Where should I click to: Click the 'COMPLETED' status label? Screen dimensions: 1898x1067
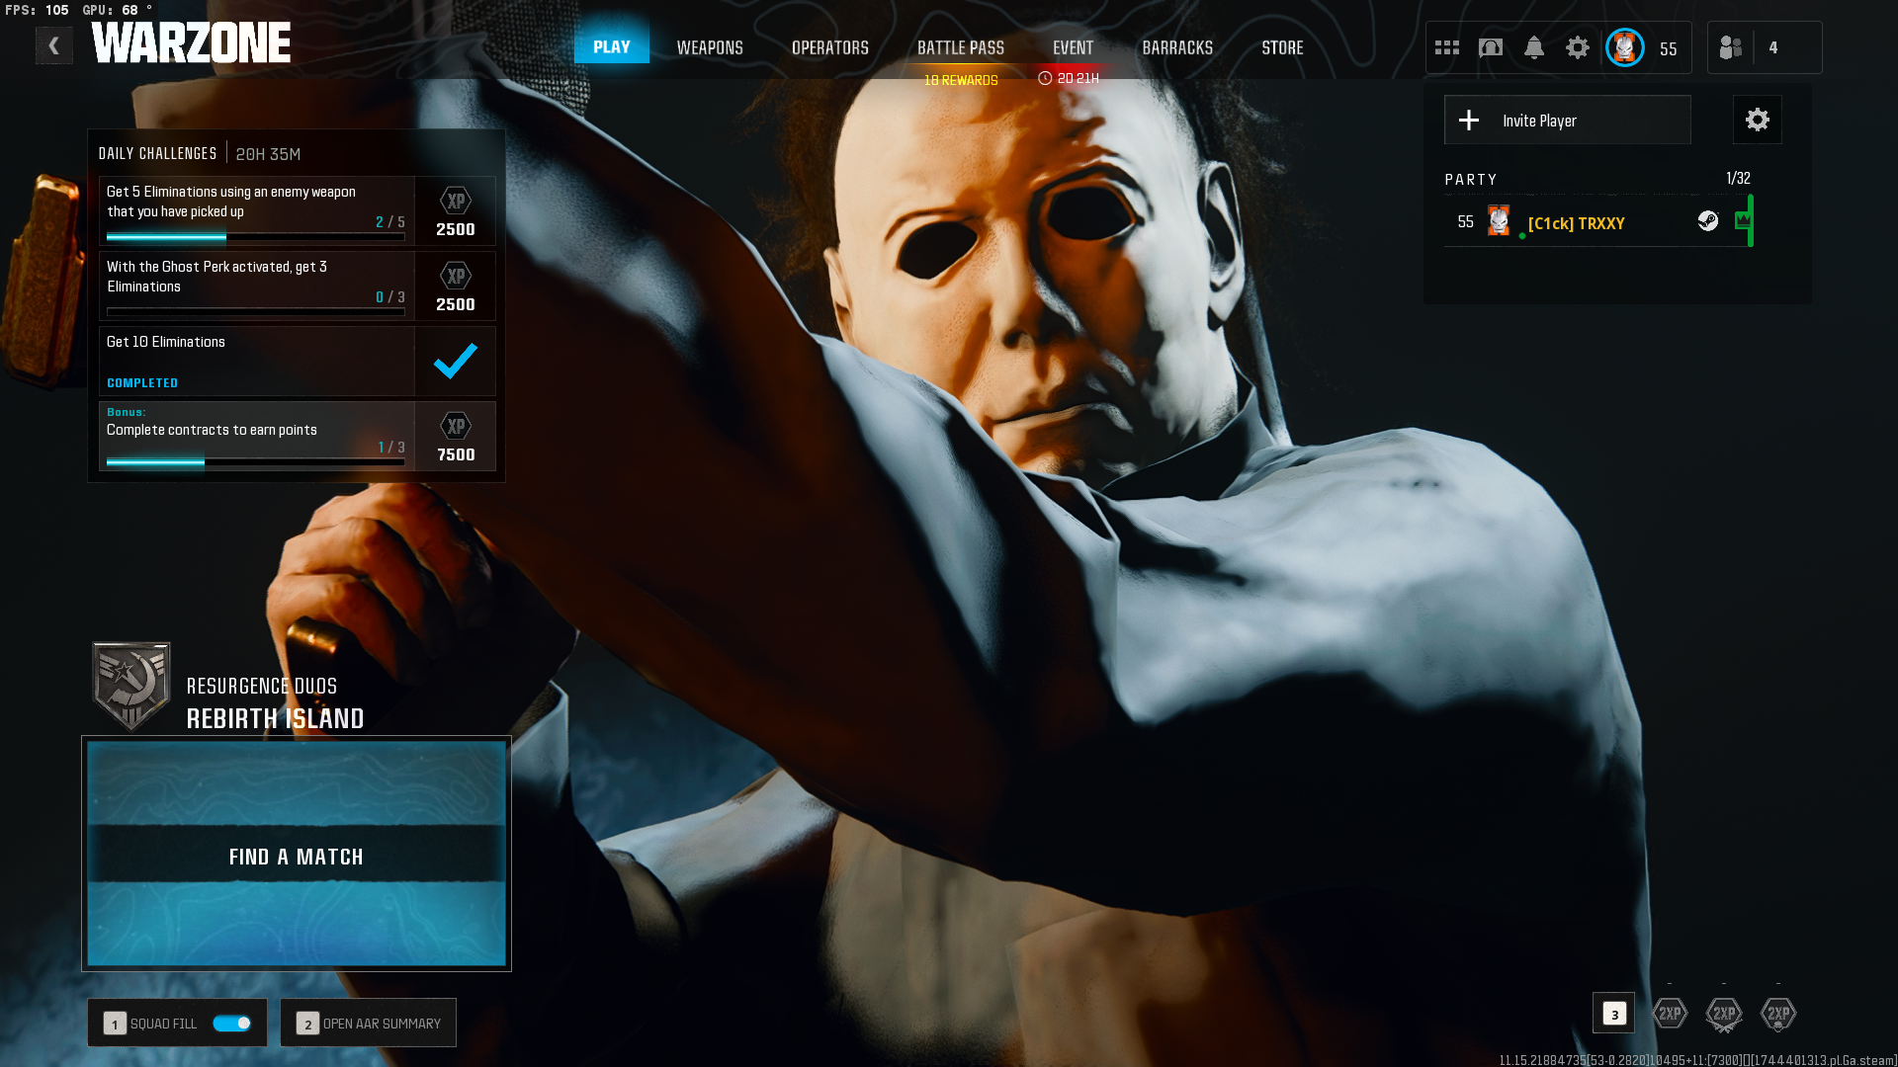click(142, 383)
